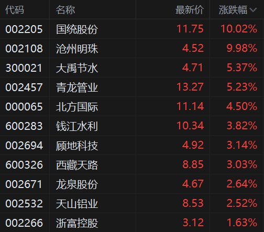The width and height of the screenshot is (264, 232).
Task: Select stock code 002266
Action: pyautogui.click(x=24, y=223)
